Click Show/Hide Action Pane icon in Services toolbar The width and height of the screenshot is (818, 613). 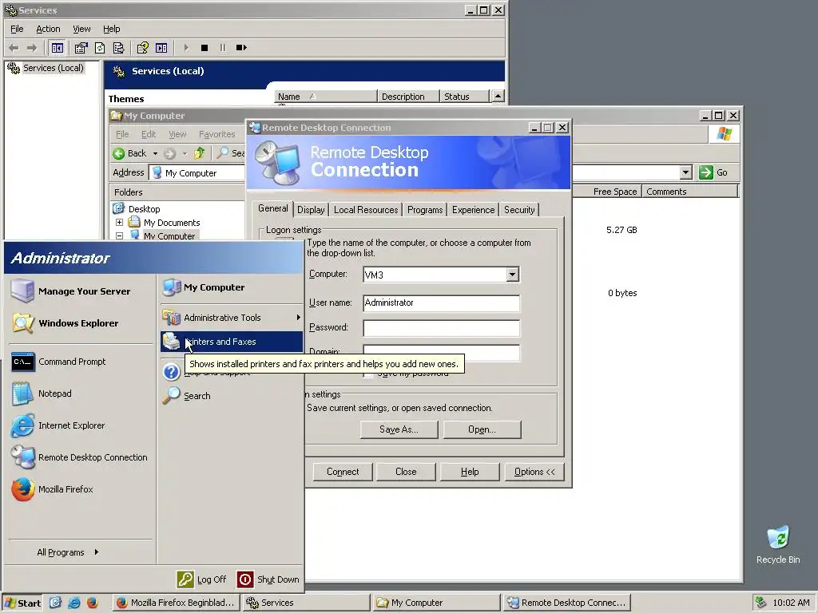(x=161, y=48)
